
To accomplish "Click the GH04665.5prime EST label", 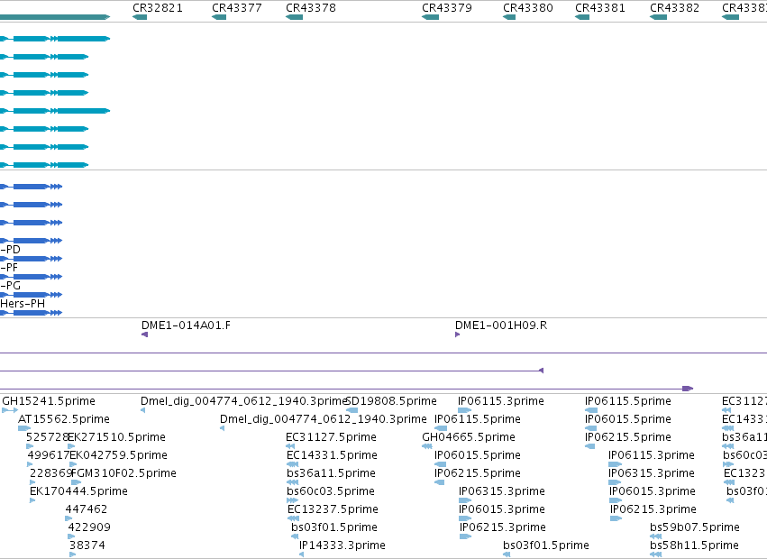I will coord(469,437).
